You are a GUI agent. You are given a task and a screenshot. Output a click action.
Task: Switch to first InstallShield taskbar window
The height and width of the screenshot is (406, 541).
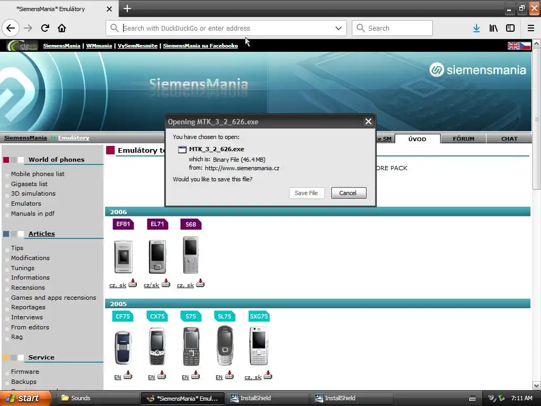tap(266, 398)
